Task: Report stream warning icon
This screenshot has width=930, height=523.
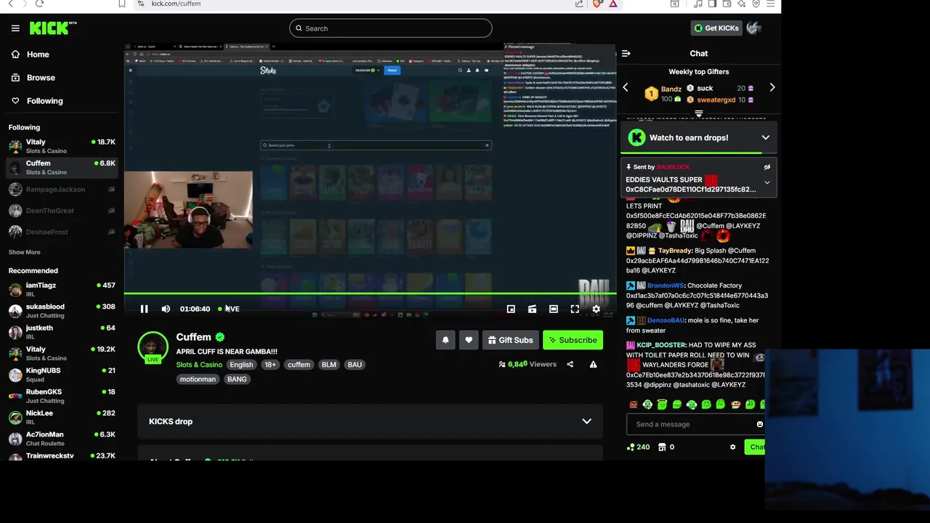Action: [593, 364]
